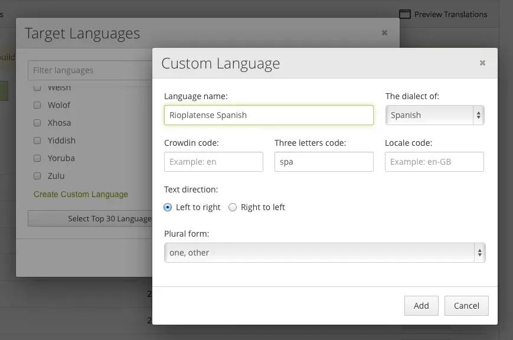Check the Wolof language checkbox
This screenshot has width=513, height=340.
pos(37,104)
